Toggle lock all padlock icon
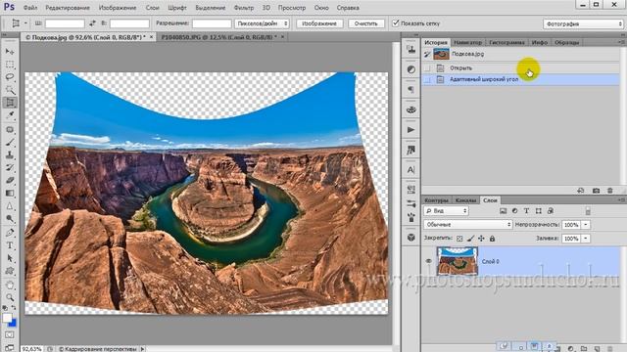Screen dimensions: 627x352 pyautogui.click(x=492, y=239)
